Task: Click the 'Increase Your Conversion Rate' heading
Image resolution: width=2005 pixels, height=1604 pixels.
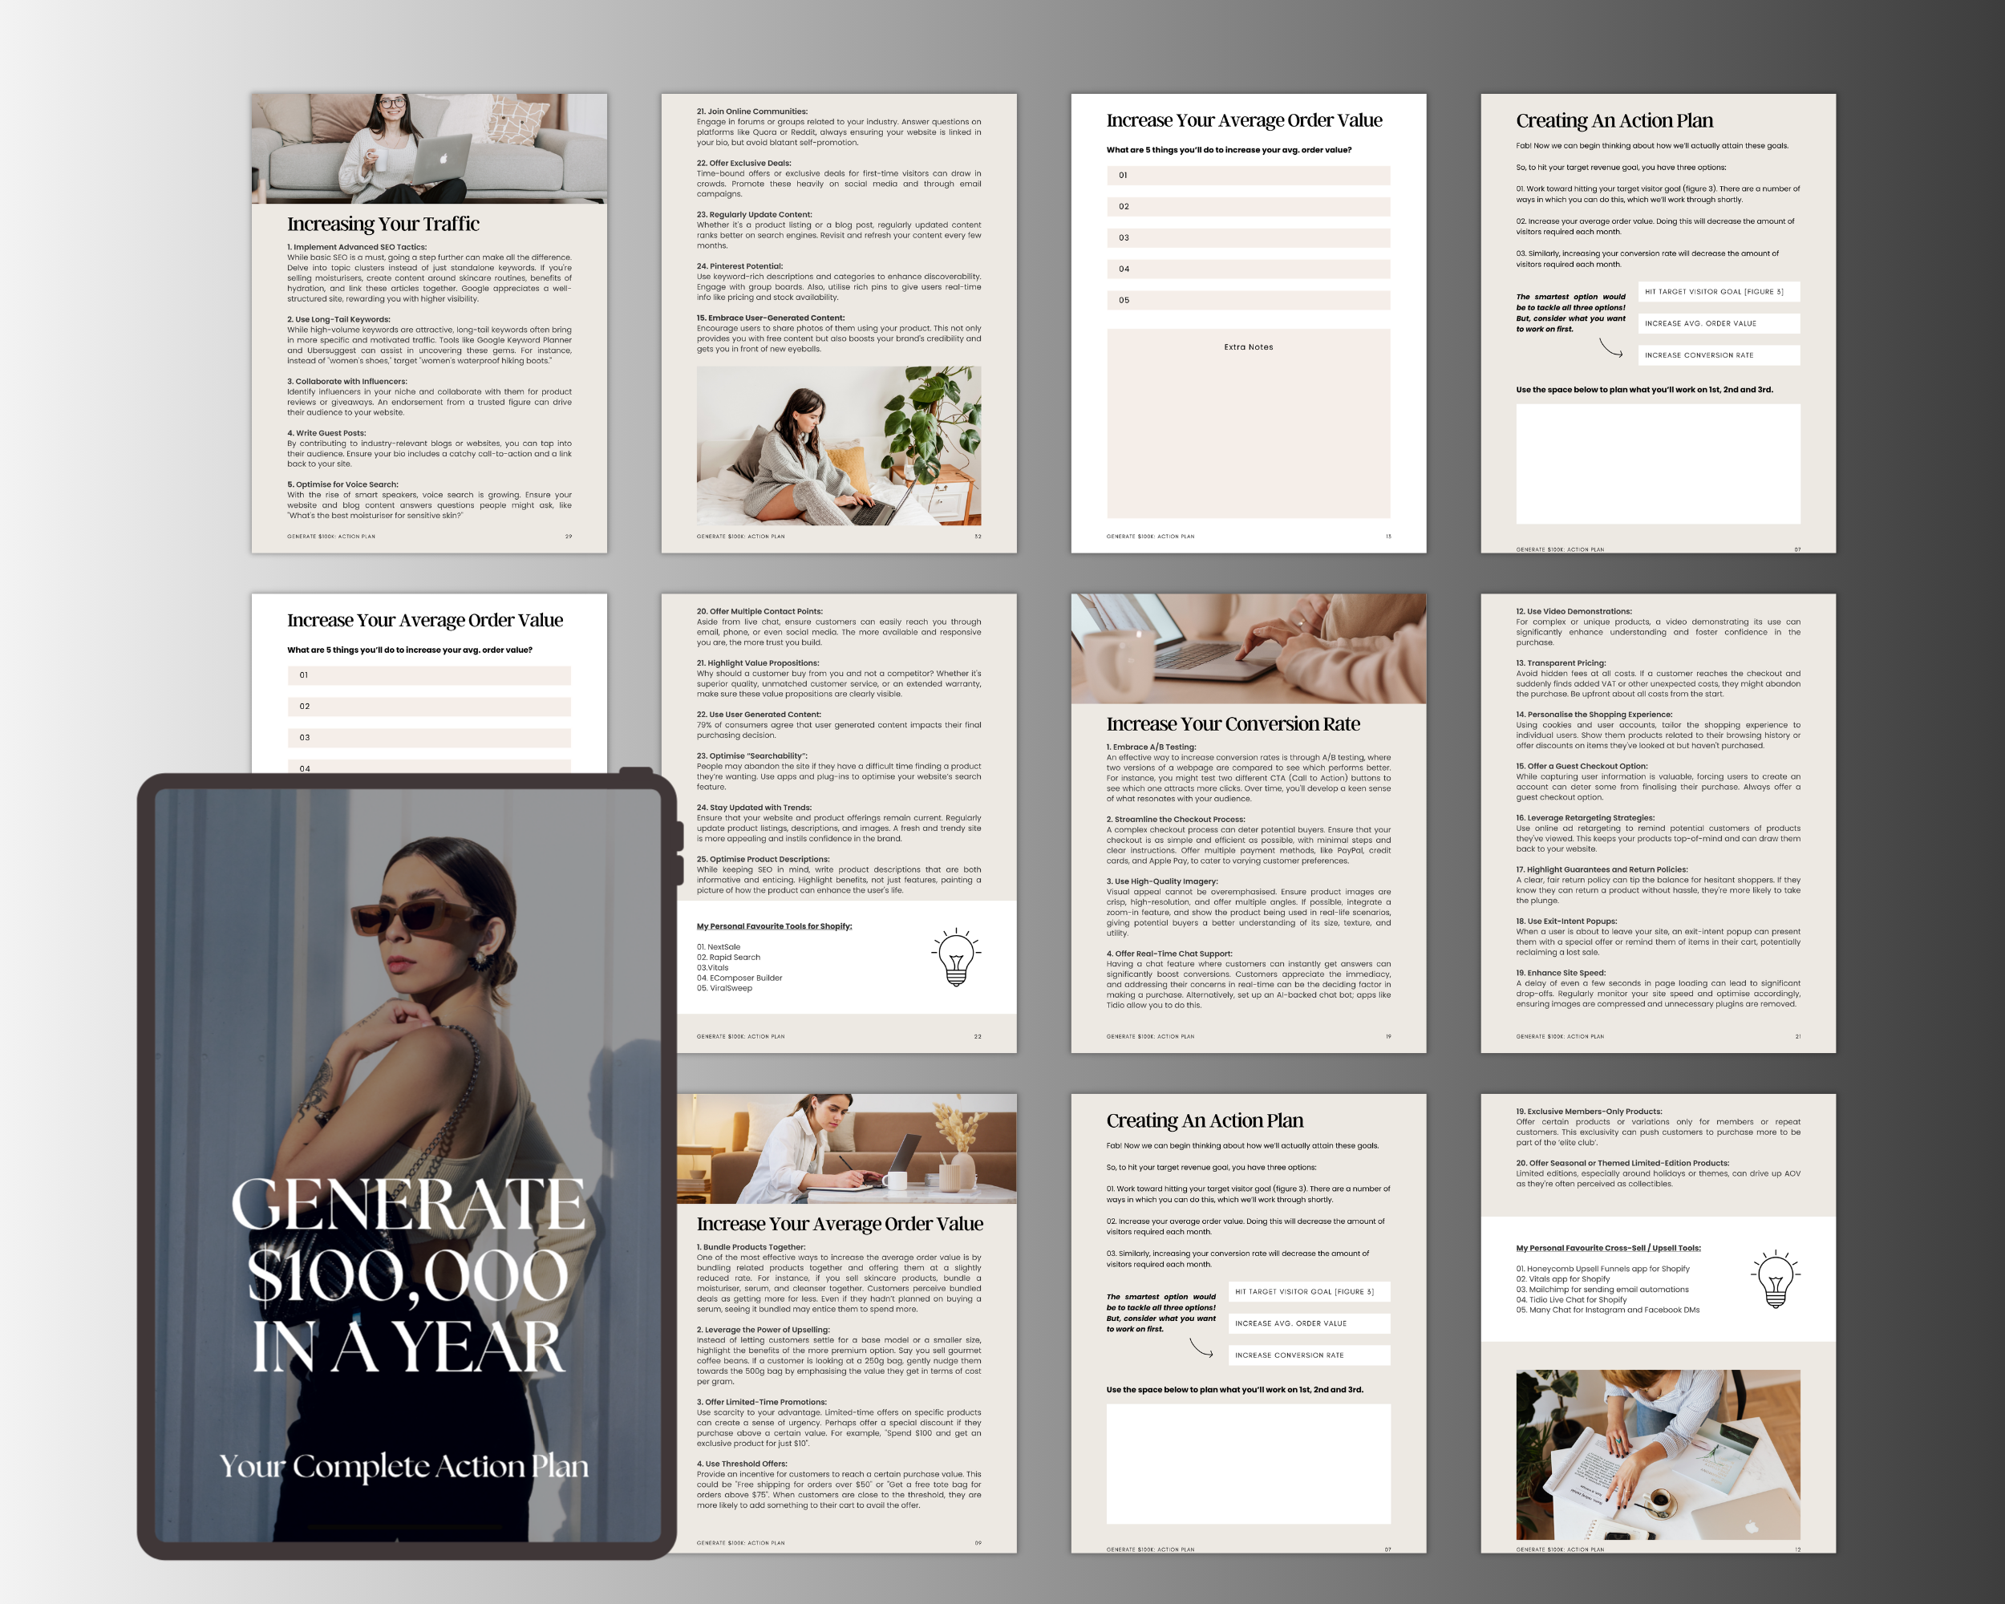Action: [1233, 724]
